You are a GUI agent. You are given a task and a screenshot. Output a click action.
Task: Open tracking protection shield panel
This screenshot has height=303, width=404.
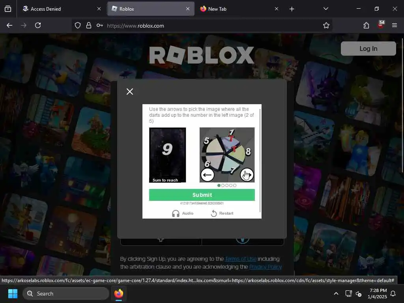click(x=78, y=26)
